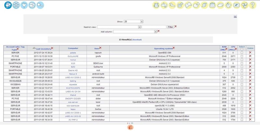Click the 'Ubuntu 10.04.1 LTS' cell
The width and height of the screenshot is (260, 131).
tap(164, 109)
